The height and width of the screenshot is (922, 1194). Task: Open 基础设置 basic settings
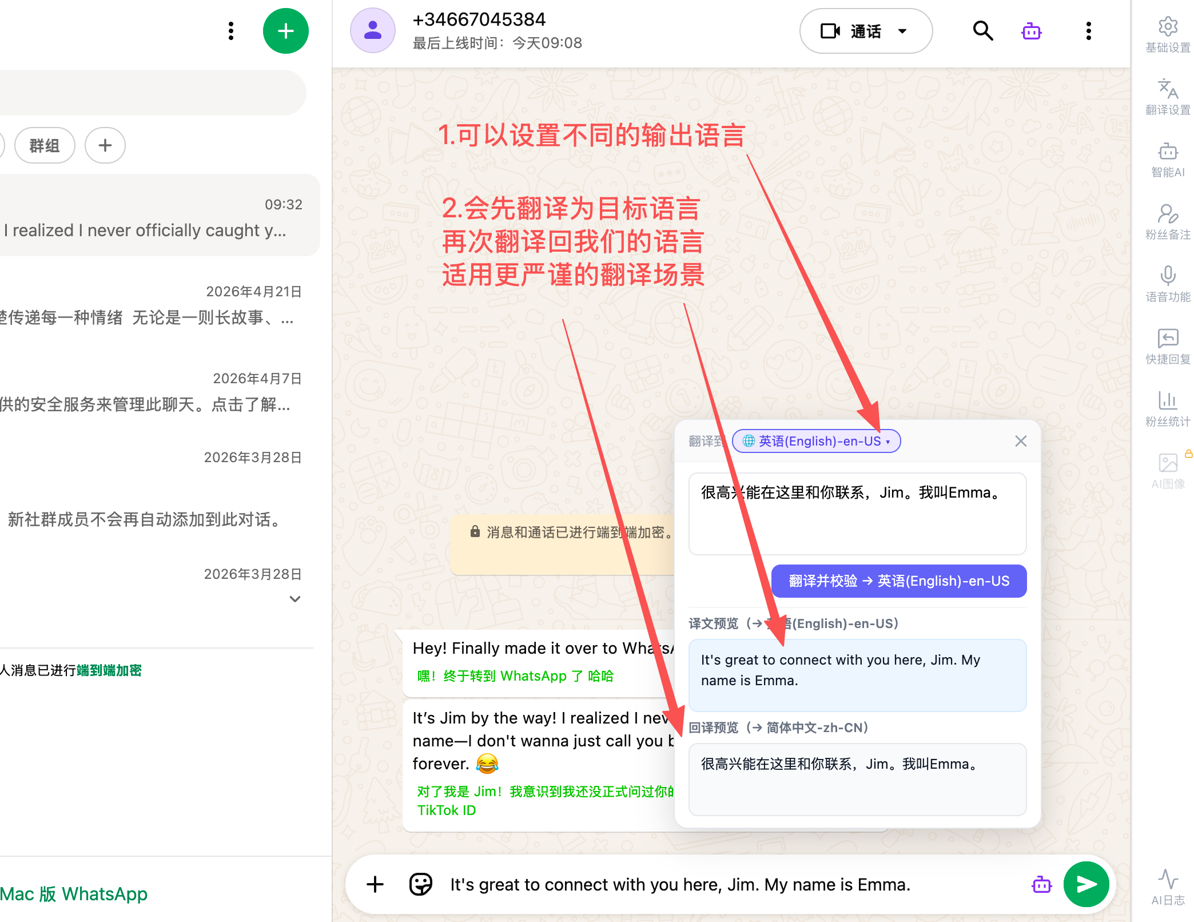point(1168,35)
